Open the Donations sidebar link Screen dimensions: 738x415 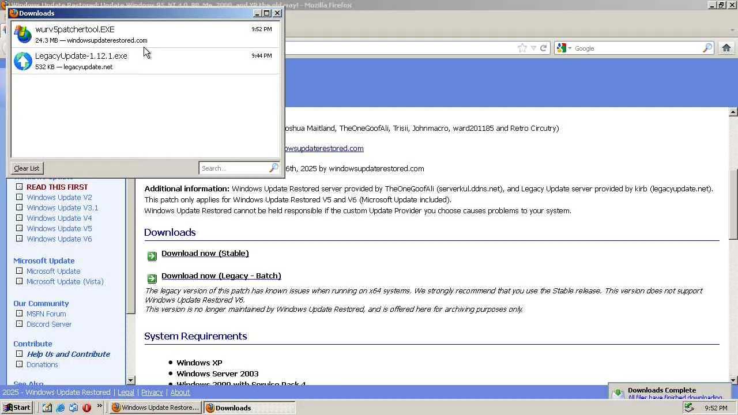click(42, 364)
